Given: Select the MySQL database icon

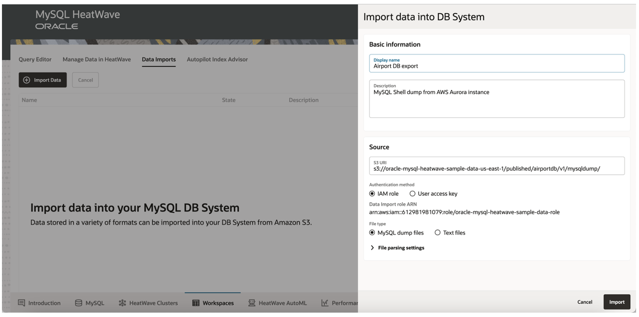Looking at the screenshot, I should pyautogui.click(x=78, y=302).
